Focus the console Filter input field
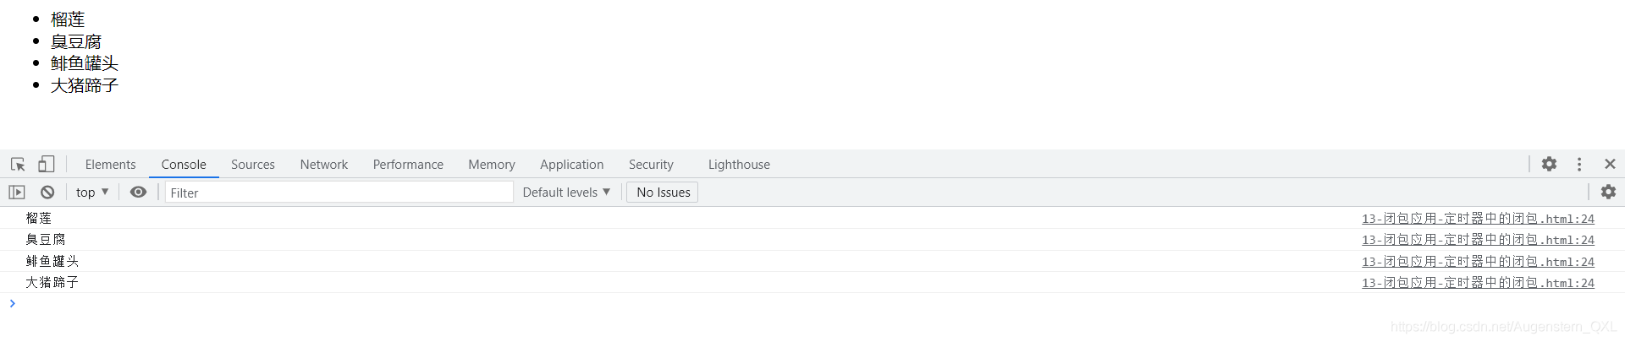This screenshot has height=342, width=1625. pos(339,193)
